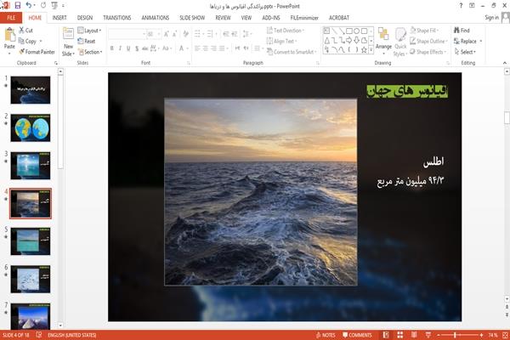This screenshot has width=510, height=340.
Task: Insert a New Slide
Action: coord(68,42)
